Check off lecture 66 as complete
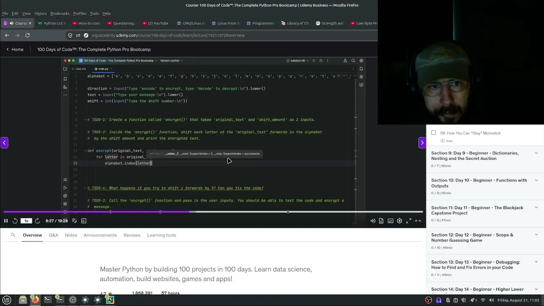Screen dimensions: 544x306 tap(433, 133)
